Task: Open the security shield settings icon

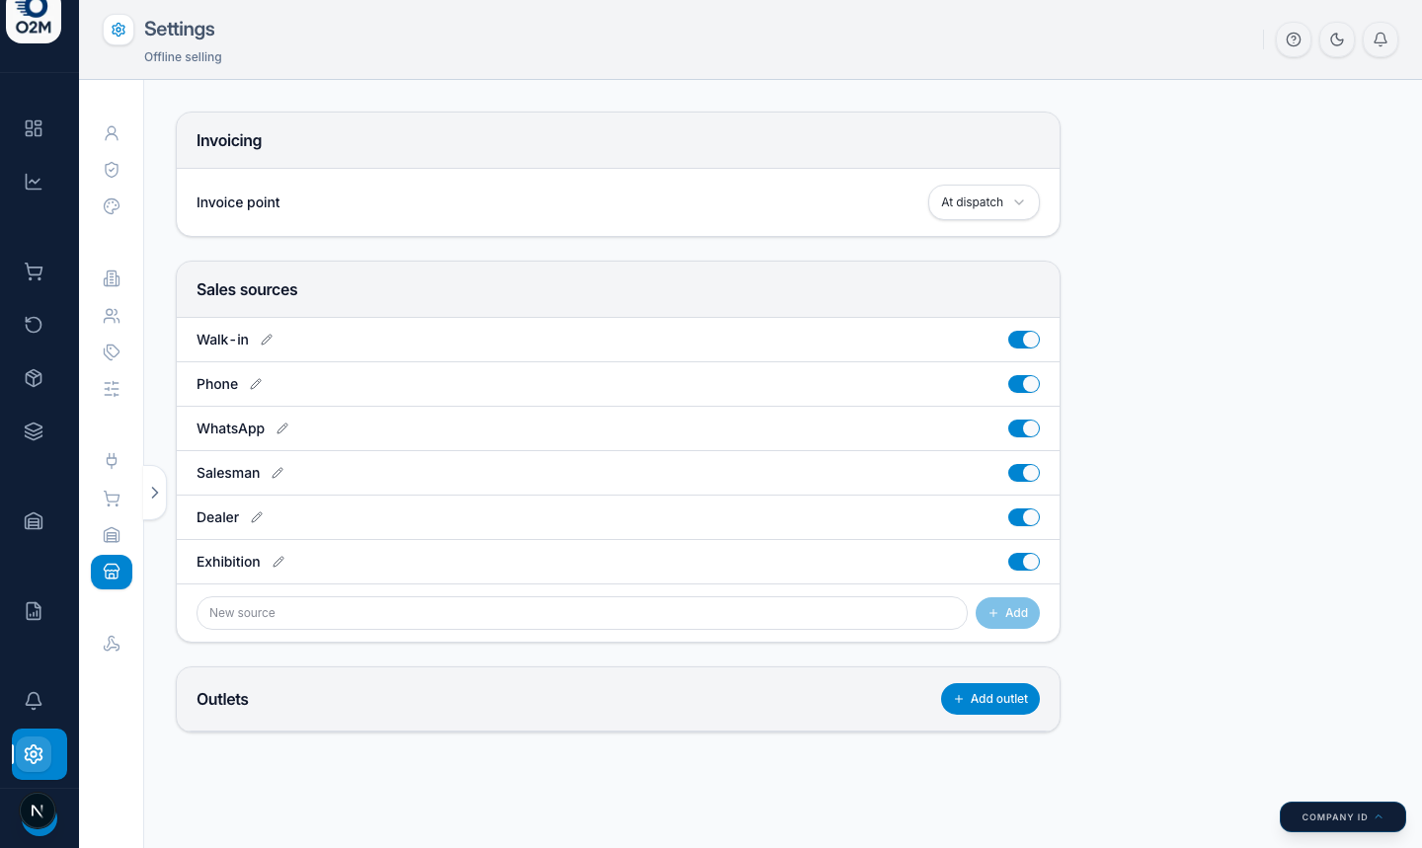Action: [112, 170]
